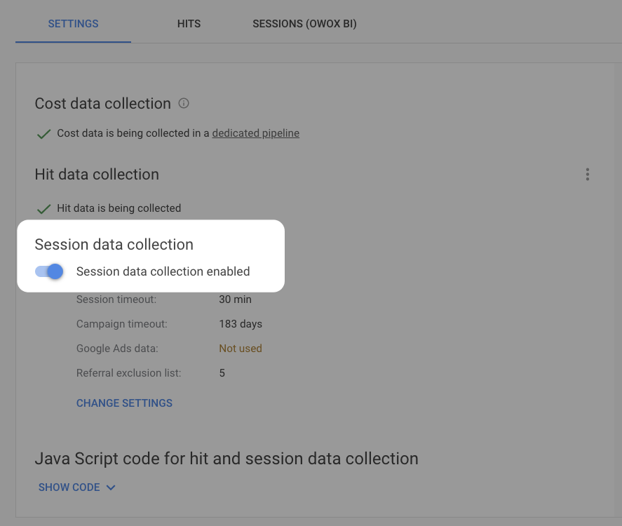This screenshot has width=622, height=526.
Task: Toggle the blue switch in the highlighted area
Action: (48, 271)
